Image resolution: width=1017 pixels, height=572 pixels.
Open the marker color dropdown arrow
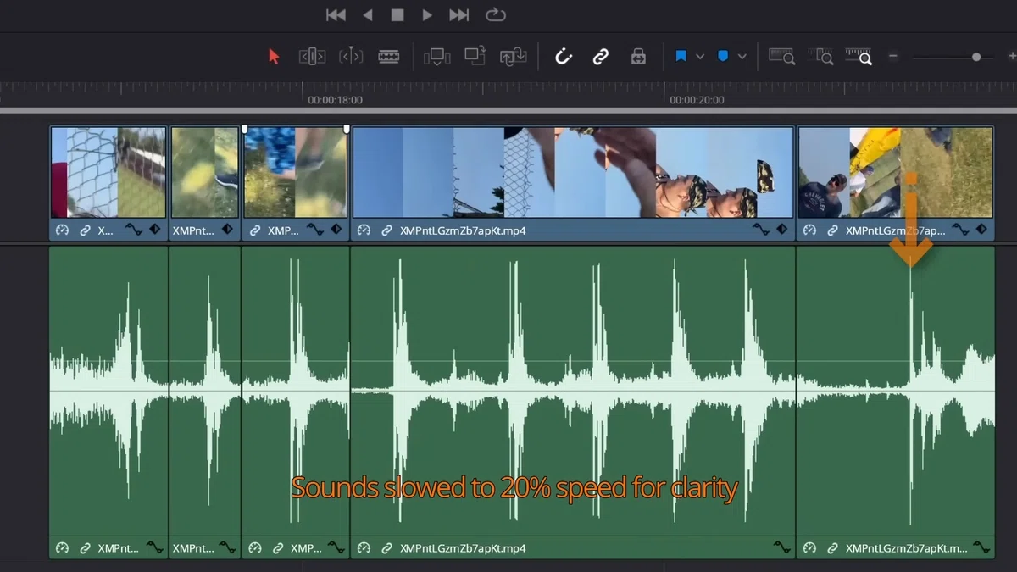(x=742, y=57)
